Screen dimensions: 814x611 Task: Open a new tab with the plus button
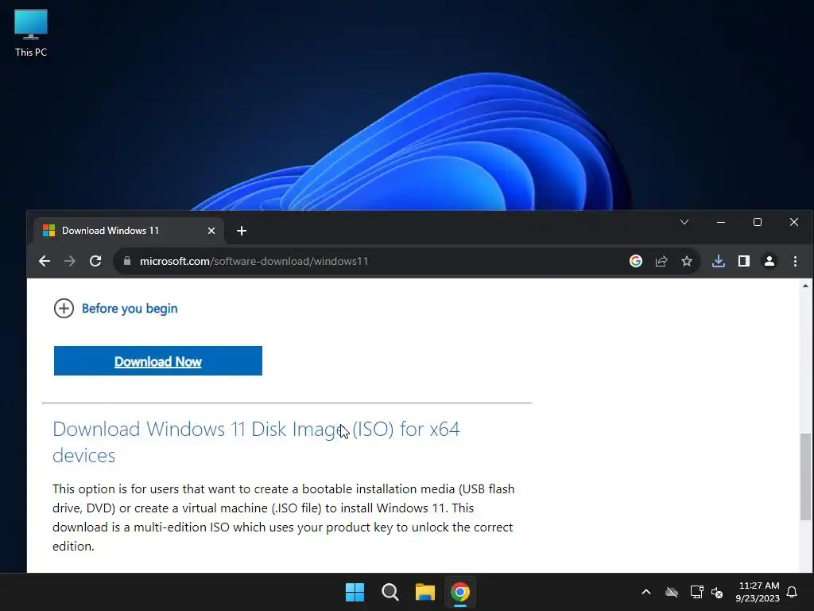coord(242,231)
